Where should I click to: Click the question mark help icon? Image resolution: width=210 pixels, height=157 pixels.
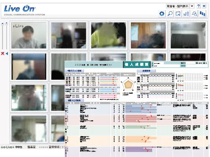click(x=199, y=6)
